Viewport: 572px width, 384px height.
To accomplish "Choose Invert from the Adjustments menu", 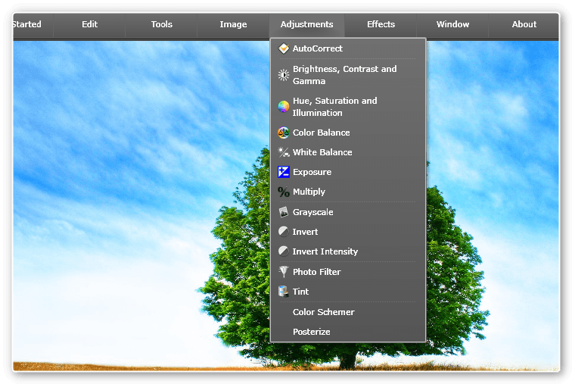I will [305, 232].
